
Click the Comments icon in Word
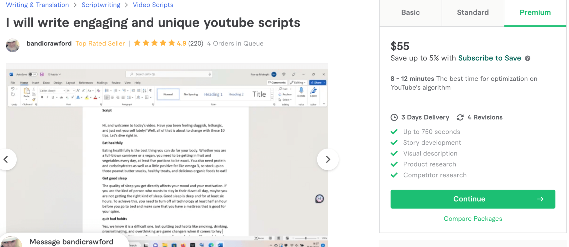tap(277, 82)
